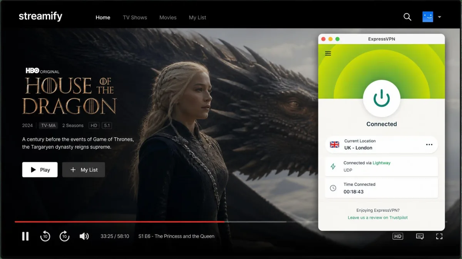Click the 00:18:43 connection time
The width and height of the screenshot is (462, 259).
click(x=353, y=192)
